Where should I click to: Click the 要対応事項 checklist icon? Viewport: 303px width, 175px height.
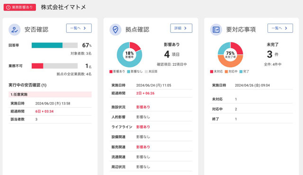(216, 29)
